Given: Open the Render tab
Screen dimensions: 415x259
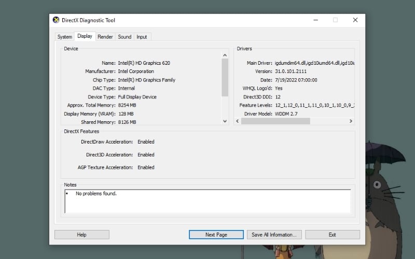Looking at the screenshot, I should point(105,37).
